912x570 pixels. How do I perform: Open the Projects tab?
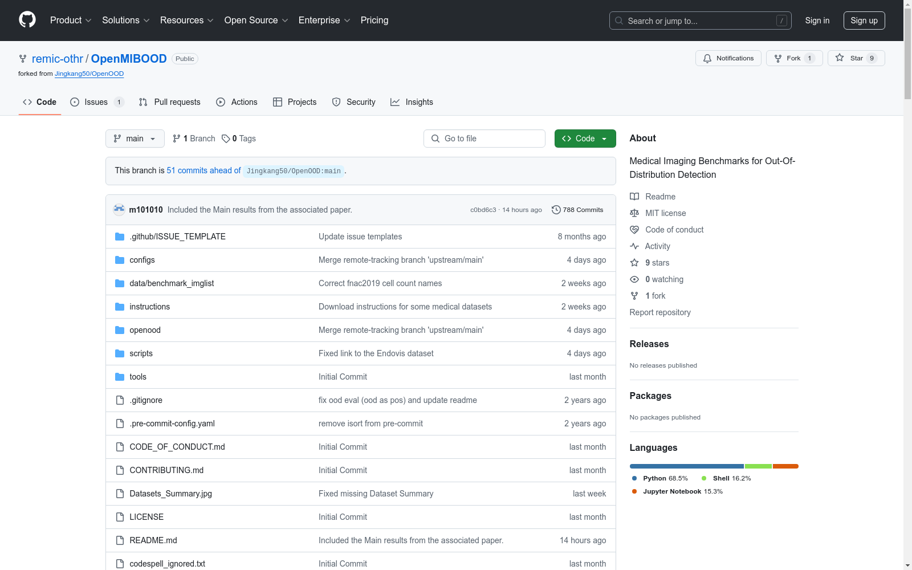[x=295, y=102]
